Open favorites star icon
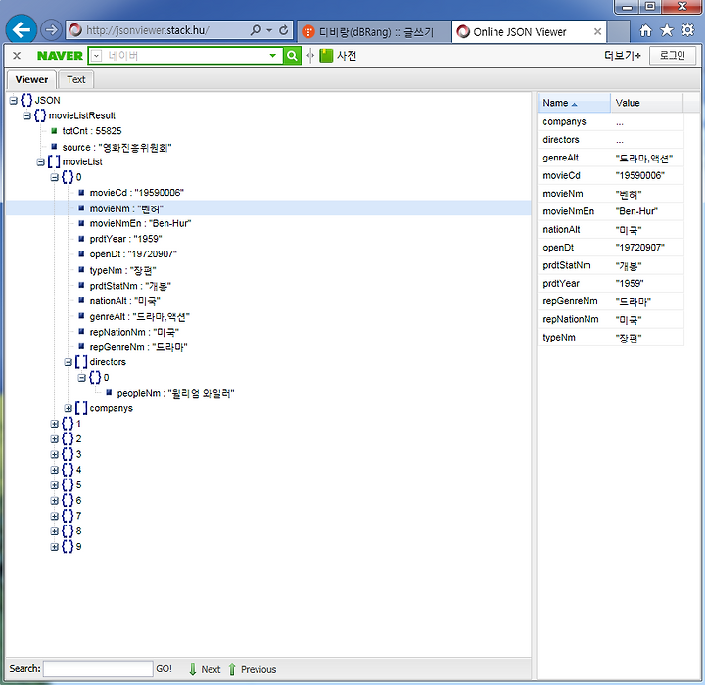Image resolution: width=705 pixels, height=685 pixels. [667, 30]
